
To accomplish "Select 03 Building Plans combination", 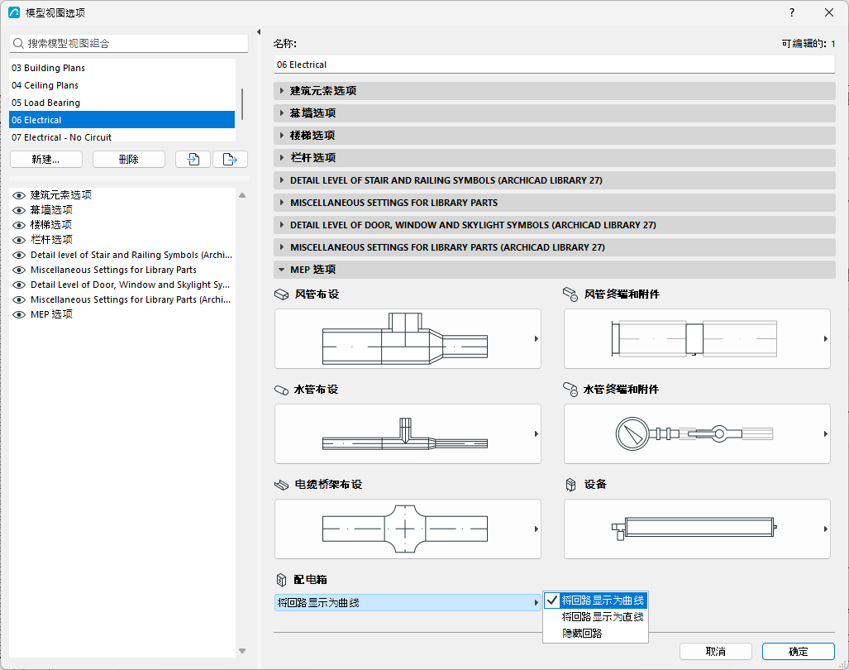I will tap(122, 68).
